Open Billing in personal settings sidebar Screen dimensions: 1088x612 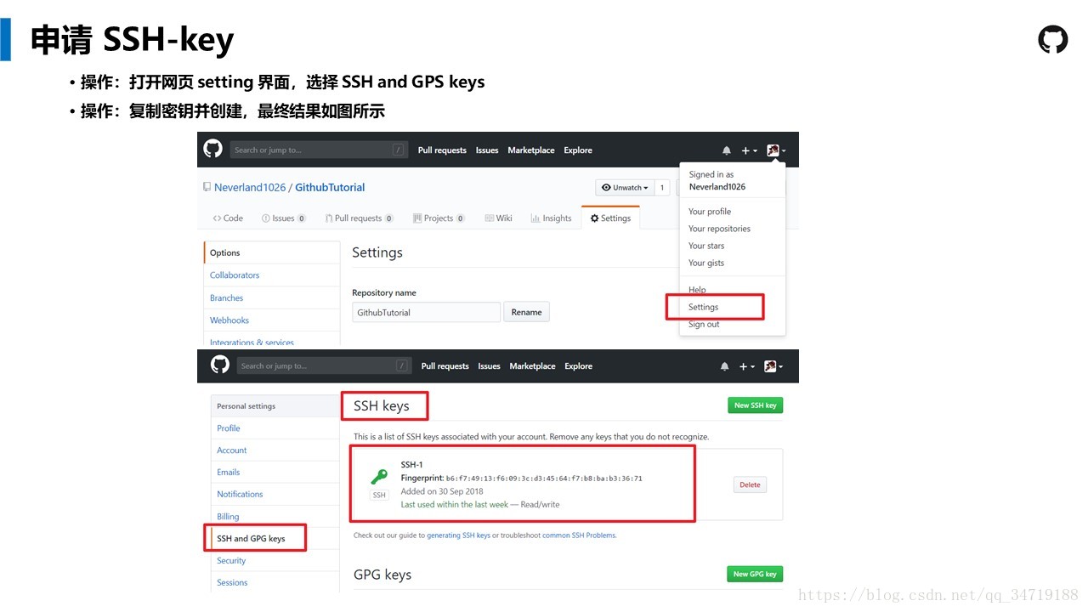[x=275, y=517]
